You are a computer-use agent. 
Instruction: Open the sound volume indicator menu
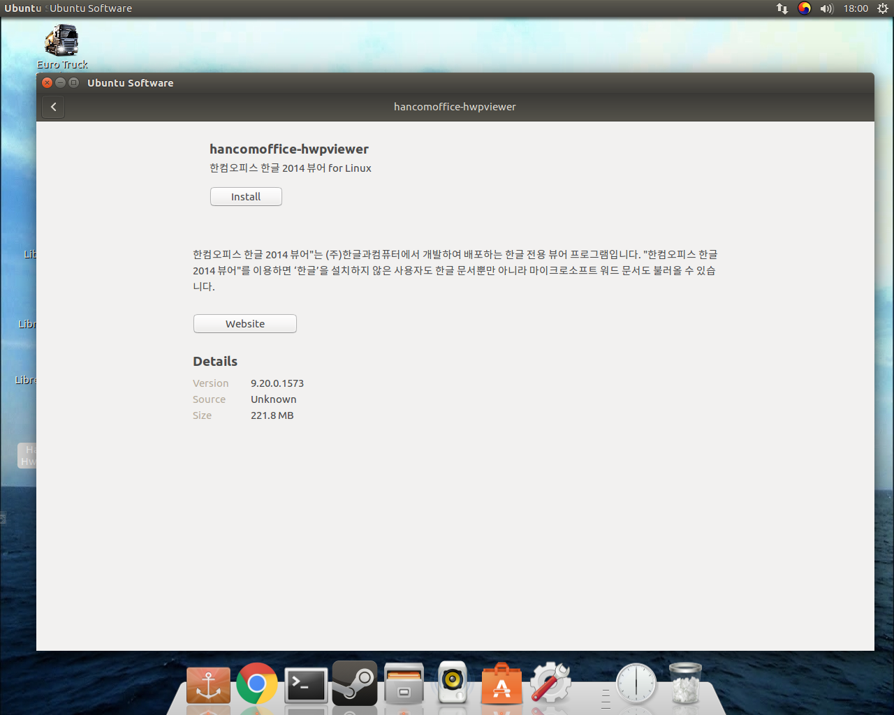827,8
